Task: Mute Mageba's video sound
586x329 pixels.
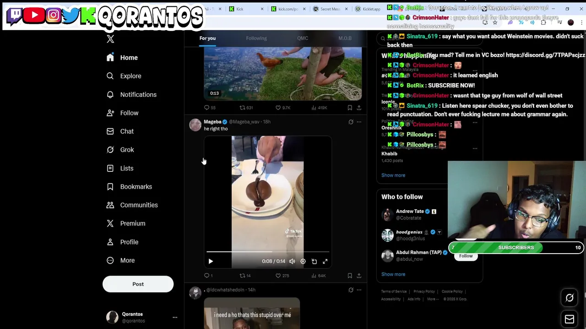Action: [292, 261]
